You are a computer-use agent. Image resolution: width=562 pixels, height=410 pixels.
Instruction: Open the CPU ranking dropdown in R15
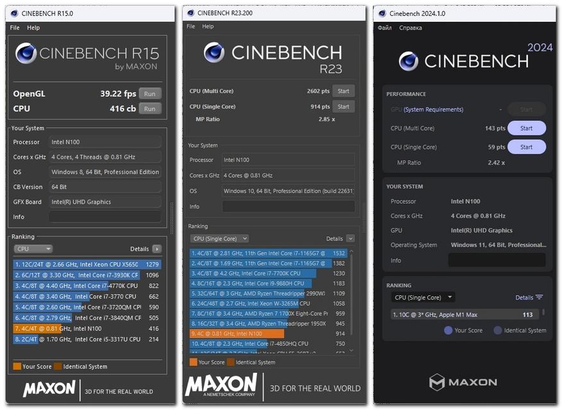(x=33, y=249)
